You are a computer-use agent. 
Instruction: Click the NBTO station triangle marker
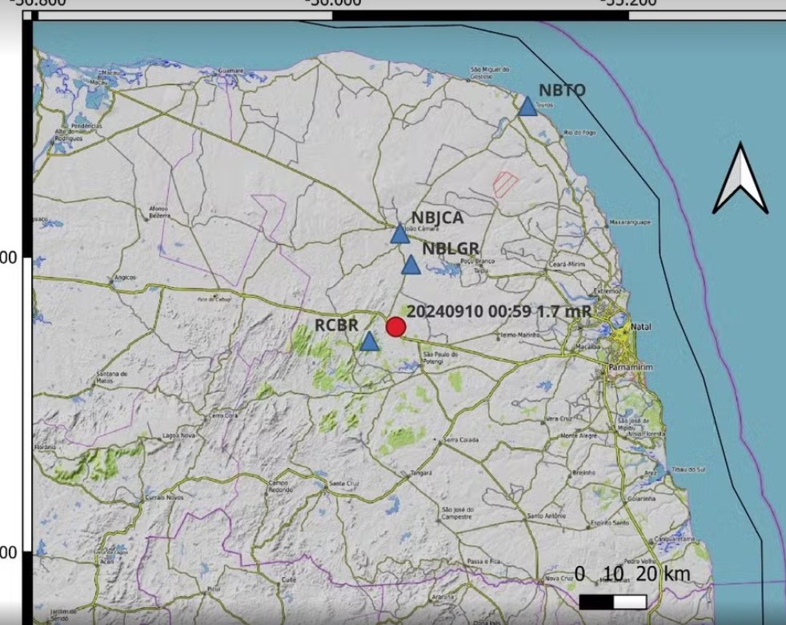527,106
